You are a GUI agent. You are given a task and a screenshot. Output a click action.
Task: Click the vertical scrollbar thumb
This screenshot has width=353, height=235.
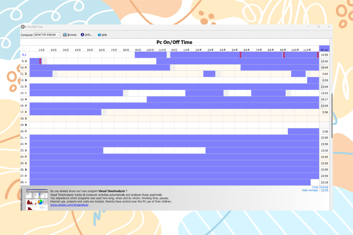[x=331, y=116]
